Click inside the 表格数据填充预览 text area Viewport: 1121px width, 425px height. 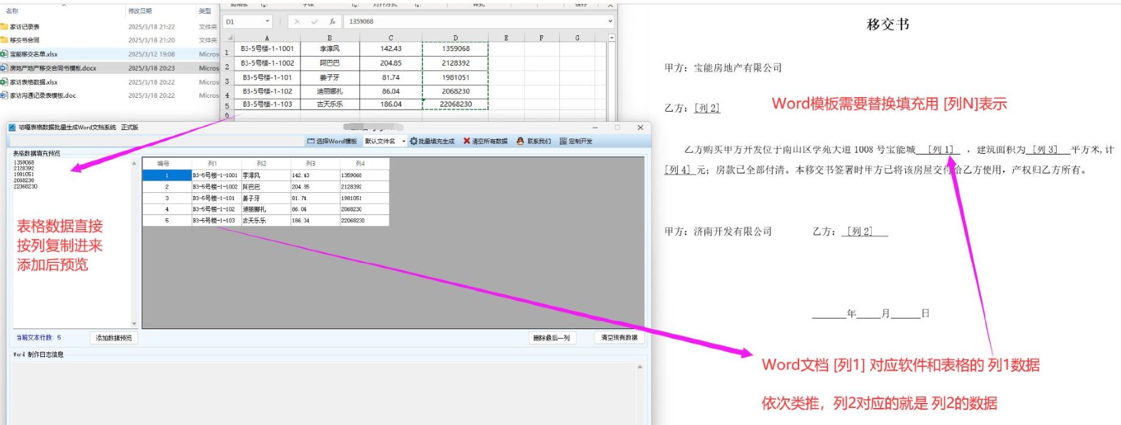pyautogui.click(x=71, y=243)
